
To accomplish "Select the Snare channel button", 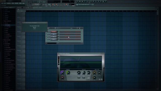I will coord(54,39).
